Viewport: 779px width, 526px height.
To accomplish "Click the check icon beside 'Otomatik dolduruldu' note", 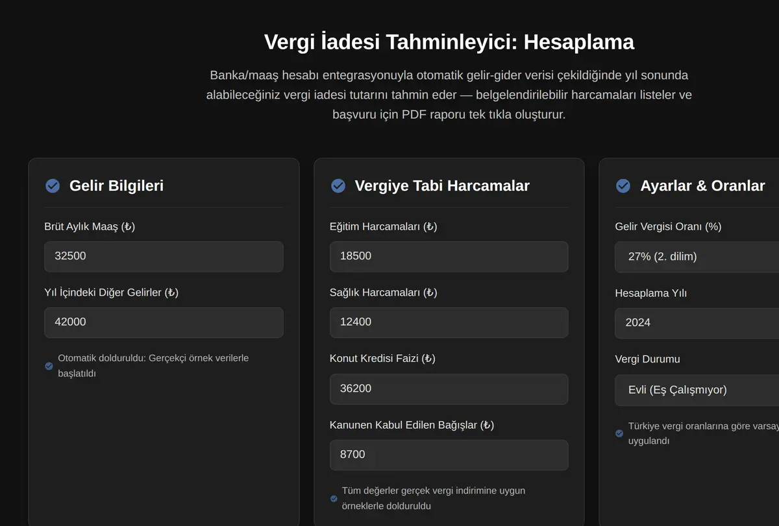I will point(49,366).
